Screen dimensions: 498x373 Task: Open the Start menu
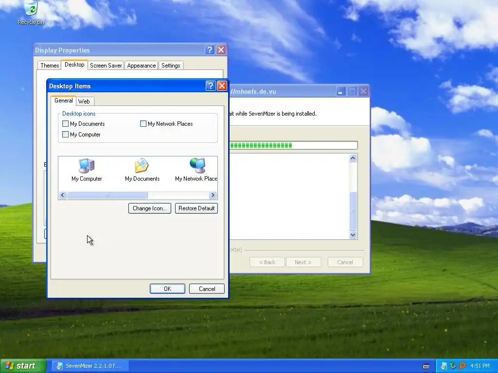(x=23, y=366)
